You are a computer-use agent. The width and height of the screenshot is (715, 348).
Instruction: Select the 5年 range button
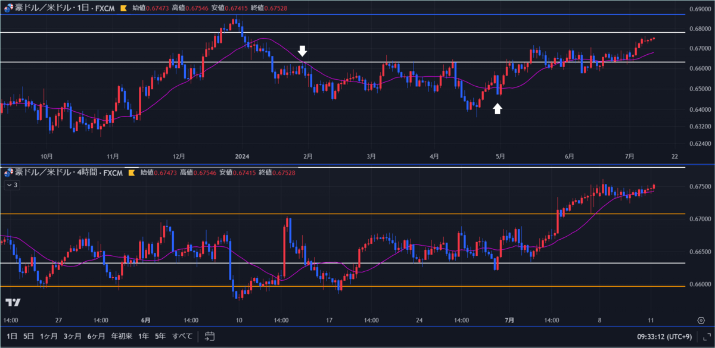click(x=160, y=336)
